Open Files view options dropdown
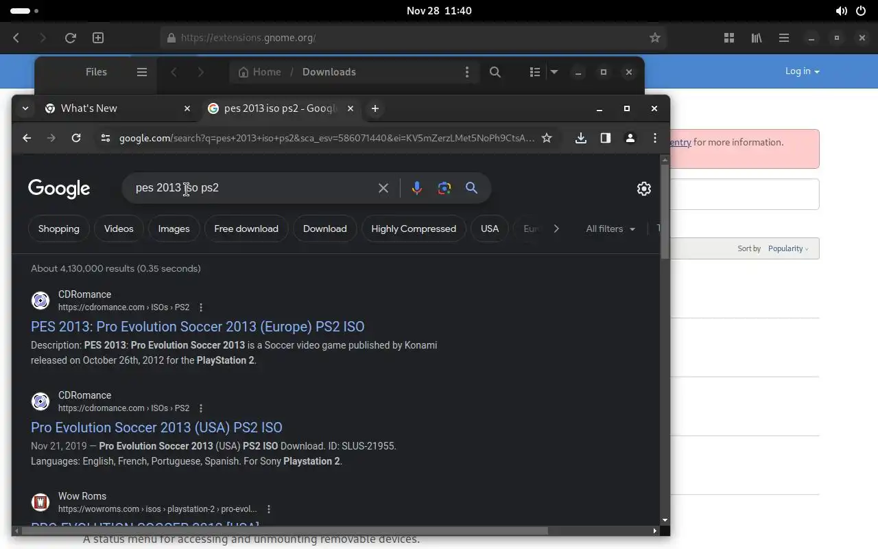This screenshot has height=549, width=878. (554, 72)
